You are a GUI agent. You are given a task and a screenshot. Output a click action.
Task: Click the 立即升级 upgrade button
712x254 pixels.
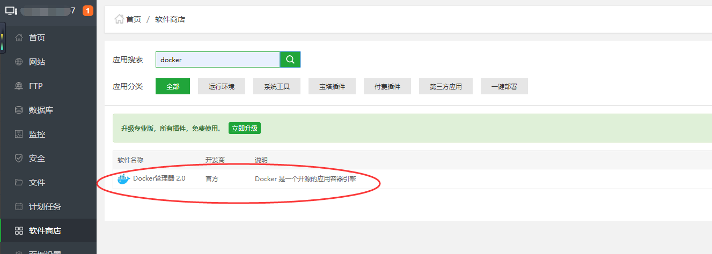click(245, 128)
